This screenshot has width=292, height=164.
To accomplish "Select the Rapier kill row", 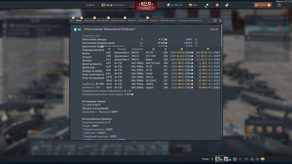I will (x=163, y=60).
